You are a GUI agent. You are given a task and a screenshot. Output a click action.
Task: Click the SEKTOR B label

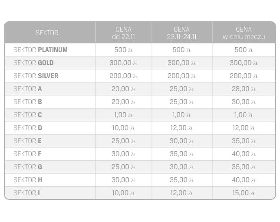click(28, 102)
